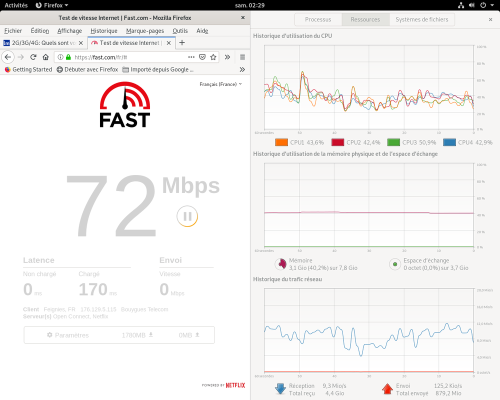Click the 879,2 Mio total sent value
Image resolution: width=500 pixels, height=400 pixels.
[x=448, y=393]
